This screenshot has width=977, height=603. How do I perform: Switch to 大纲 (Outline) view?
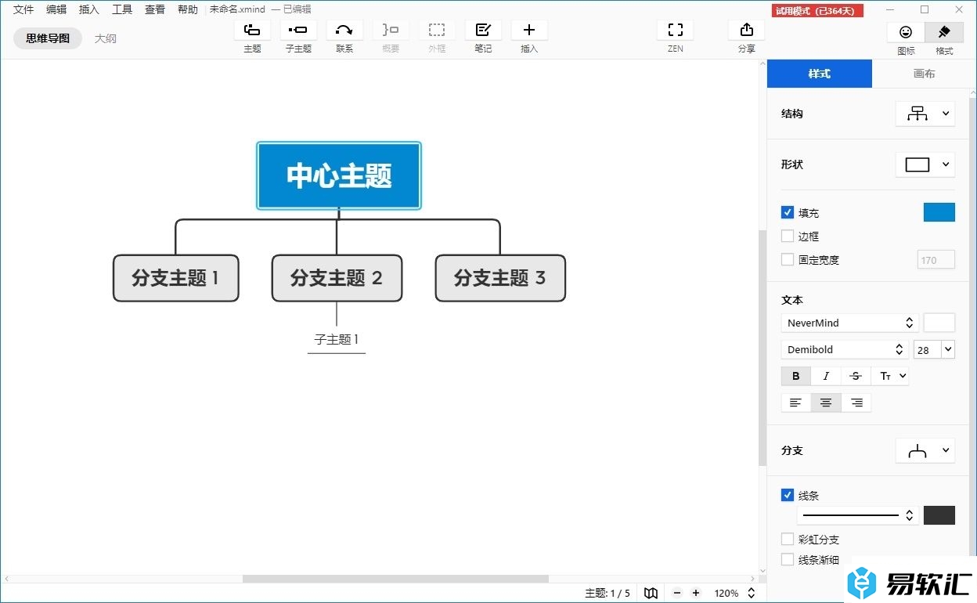106,38
